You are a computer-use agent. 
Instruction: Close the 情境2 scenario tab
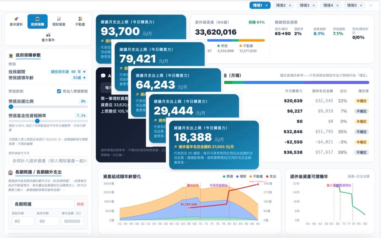pyautogui.click(x=290, y=5)
